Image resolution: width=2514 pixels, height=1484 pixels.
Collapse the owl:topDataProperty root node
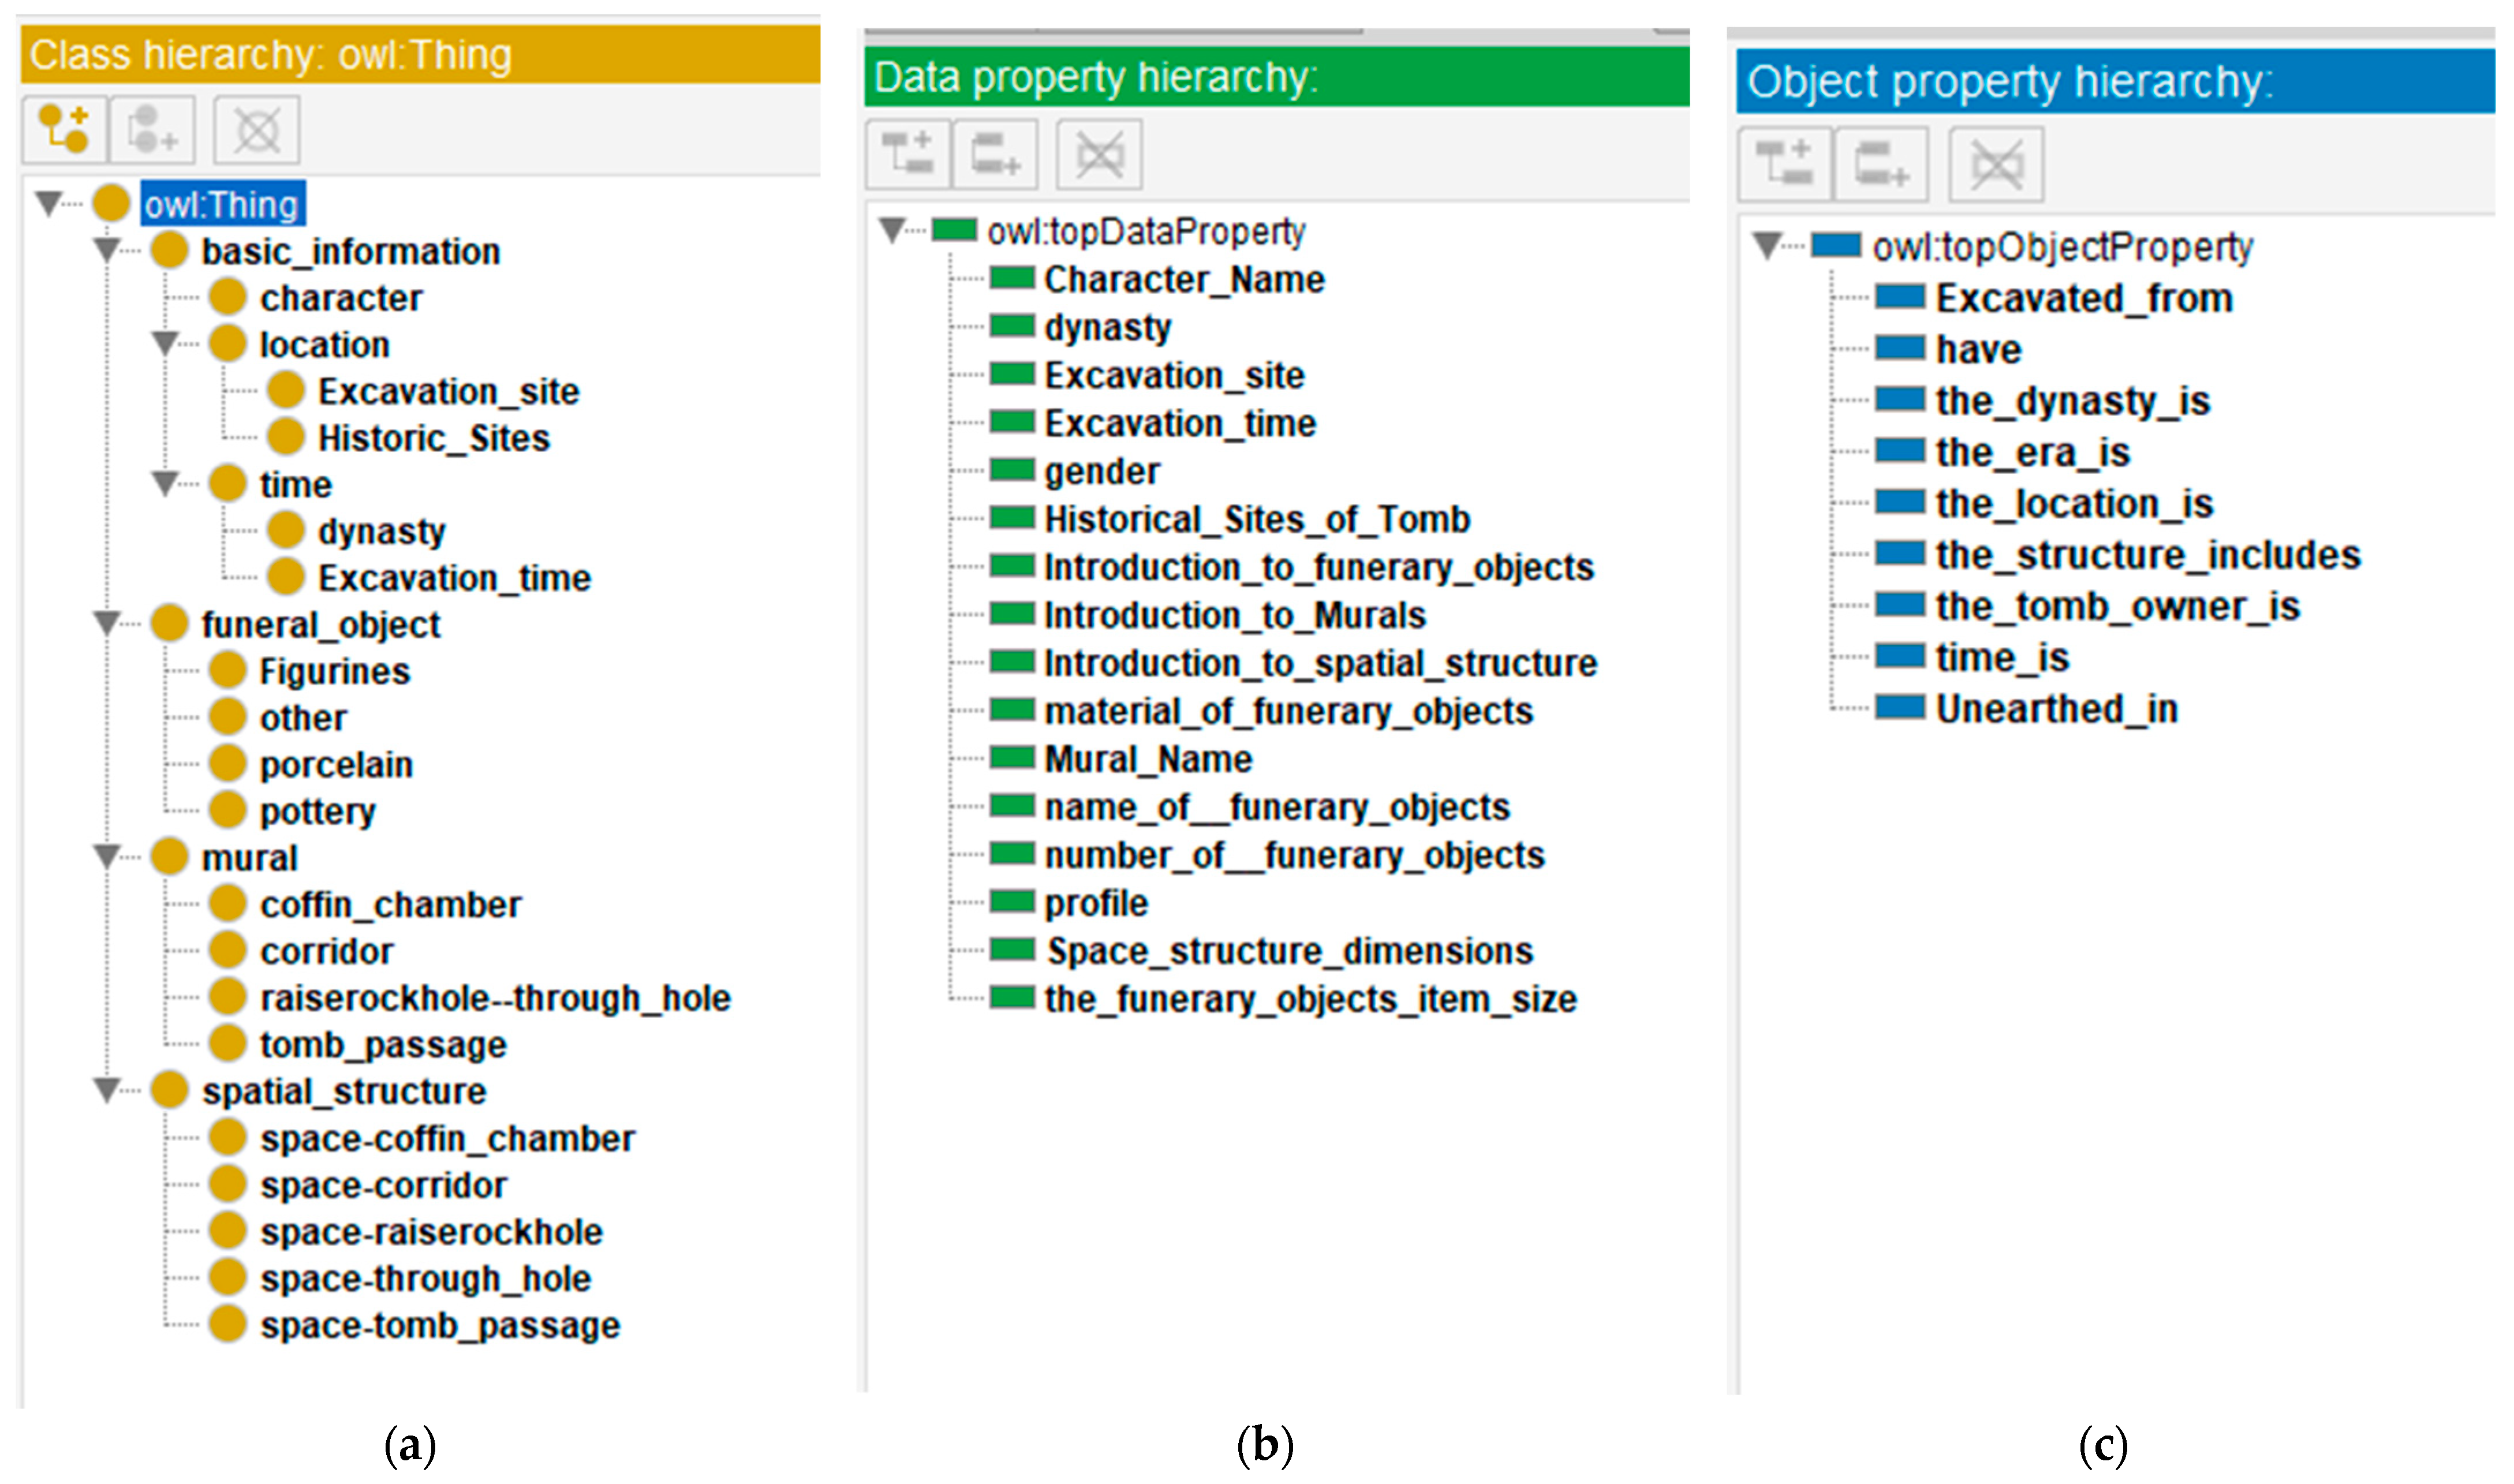tap(892, 230)
